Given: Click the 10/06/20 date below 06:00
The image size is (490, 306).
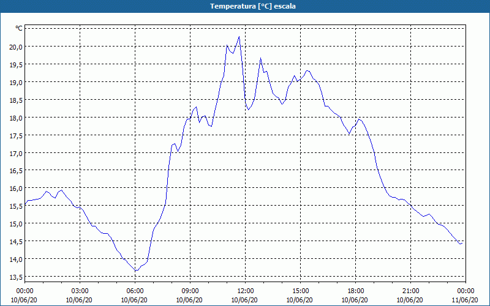Looking at the screenshot, I should click(x=134, y=300).
